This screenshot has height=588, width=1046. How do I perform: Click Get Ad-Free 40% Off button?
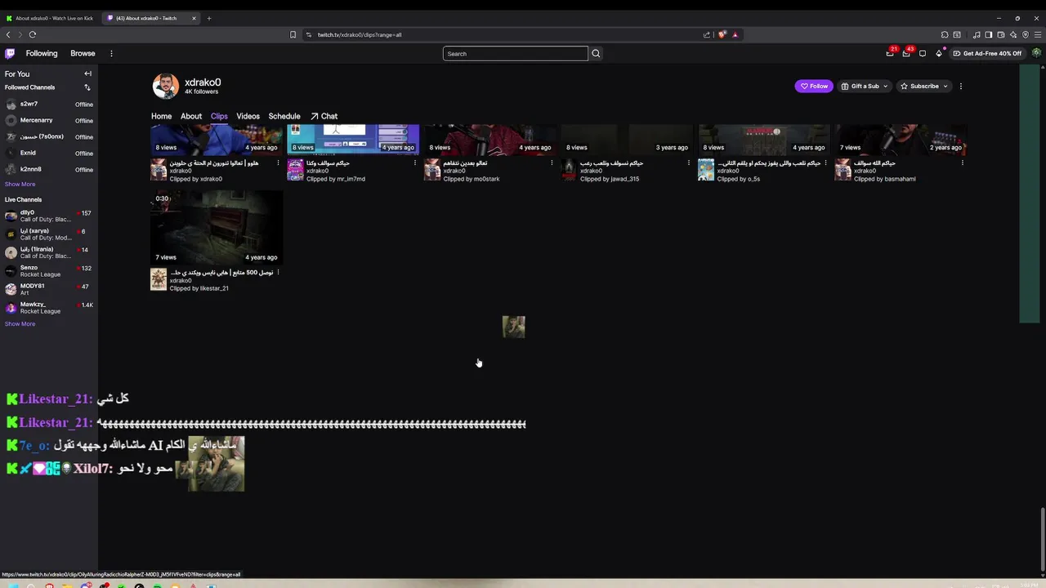[987, 53]
